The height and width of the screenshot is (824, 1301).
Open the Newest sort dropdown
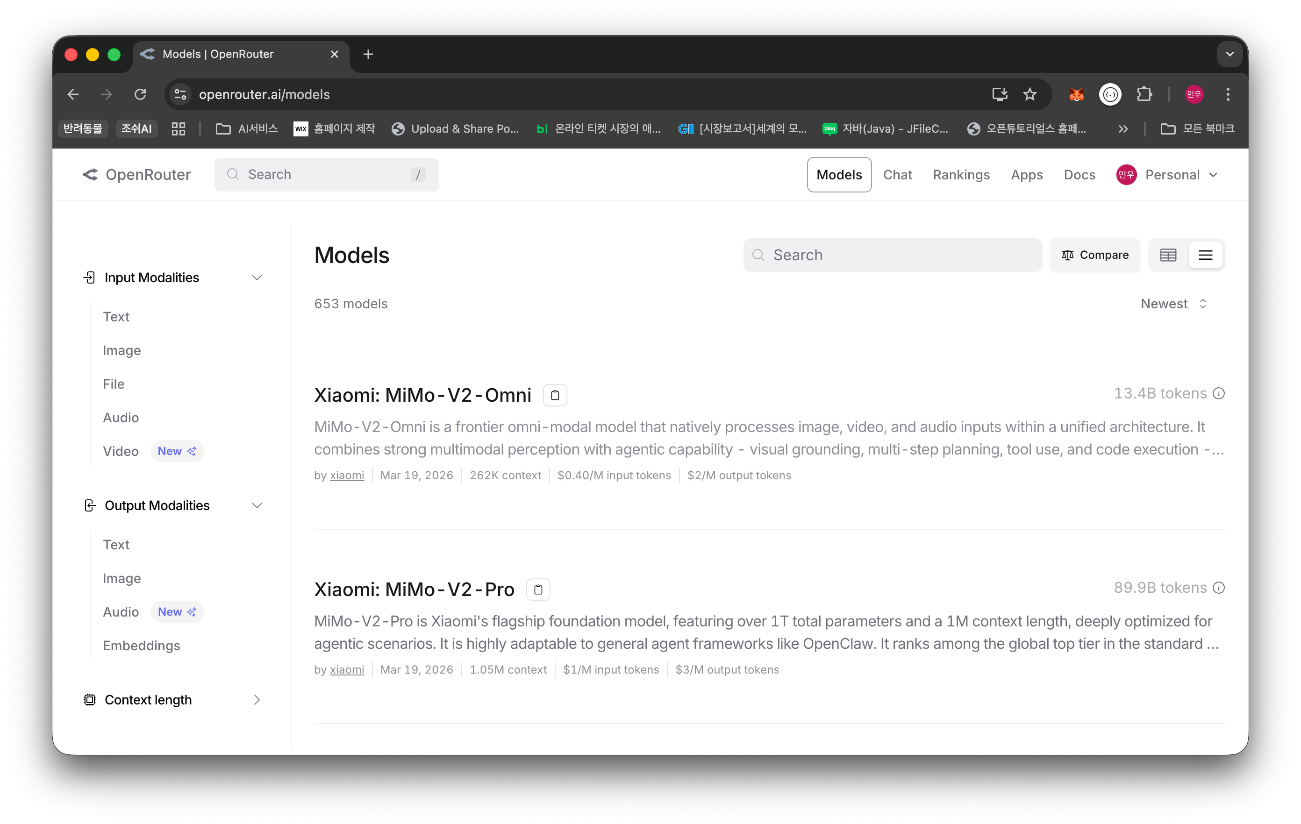point(1173,304)
